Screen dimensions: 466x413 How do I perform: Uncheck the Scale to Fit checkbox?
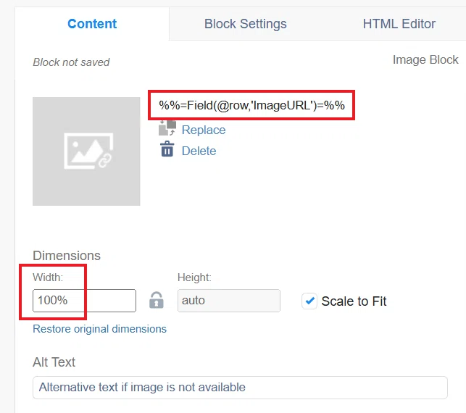click(x=309, y=301)
